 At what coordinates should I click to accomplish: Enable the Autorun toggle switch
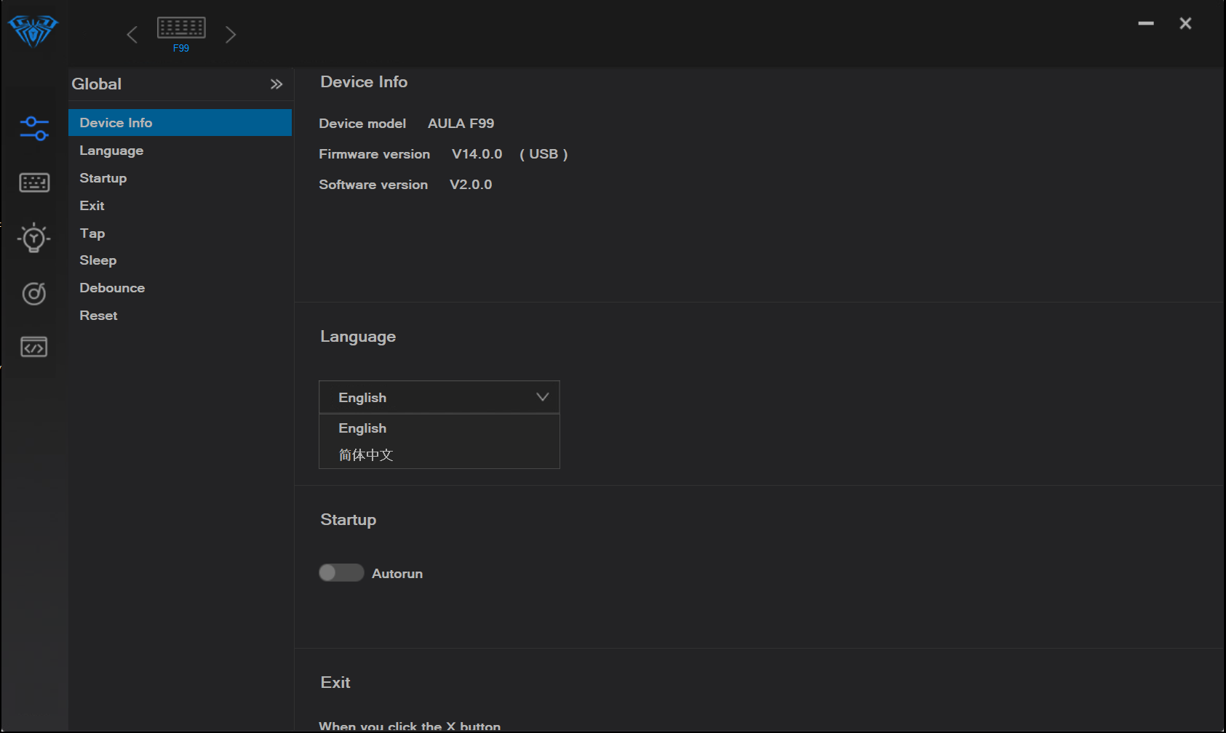pyautogui.click(x=341, y=573)
